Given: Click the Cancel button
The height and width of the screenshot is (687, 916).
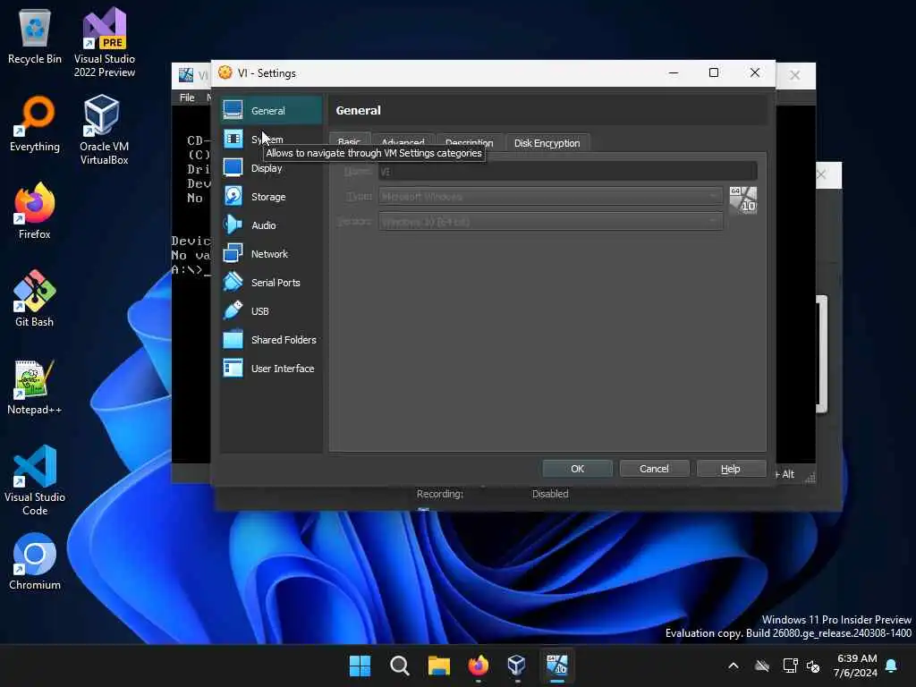Looking at the screenshot, I should pos(654,469).
